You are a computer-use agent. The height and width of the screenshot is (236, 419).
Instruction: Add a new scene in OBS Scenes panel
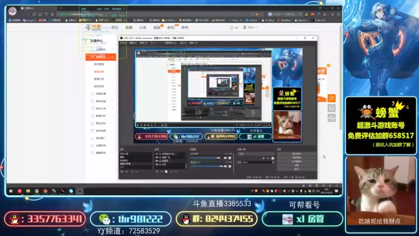coord(122,171)
